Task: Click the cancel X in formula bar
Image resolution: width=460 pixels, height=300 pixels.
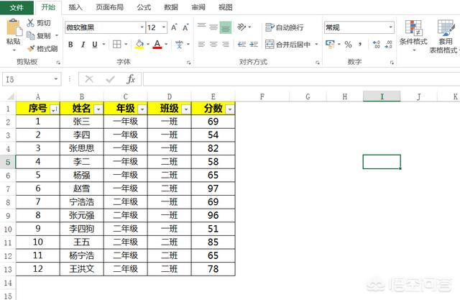Action: coord(89,79)
